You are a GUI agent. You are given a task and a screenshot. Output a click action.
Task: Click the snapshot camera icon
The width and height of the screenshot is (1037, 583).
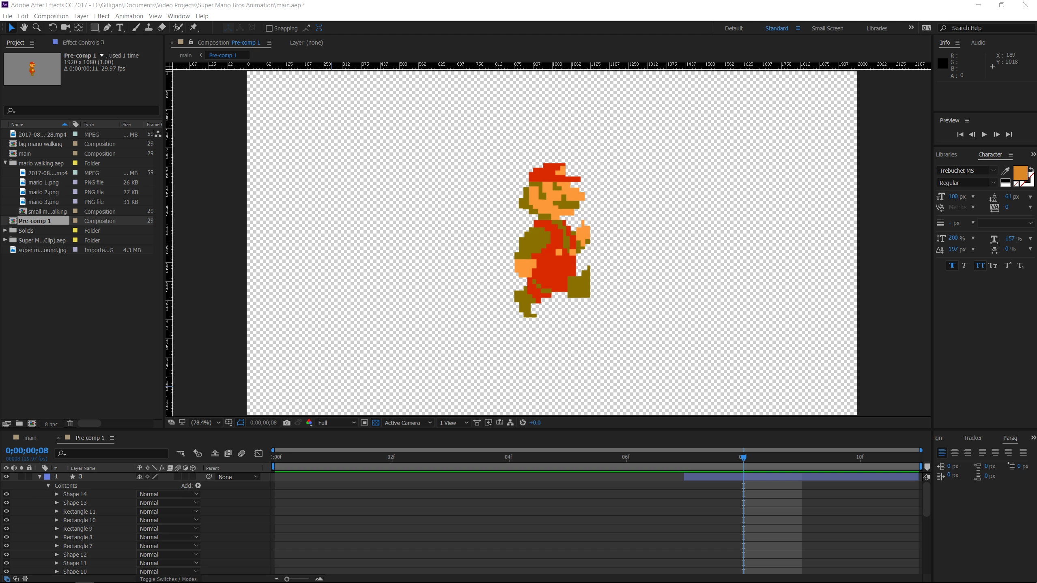[287, 422]
